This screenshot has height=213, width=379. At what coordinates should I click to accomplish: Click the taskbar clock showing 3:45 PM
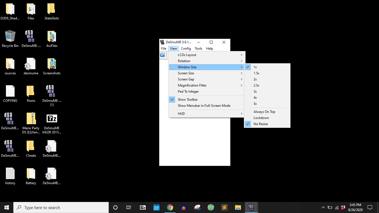(x=355, y=207)
